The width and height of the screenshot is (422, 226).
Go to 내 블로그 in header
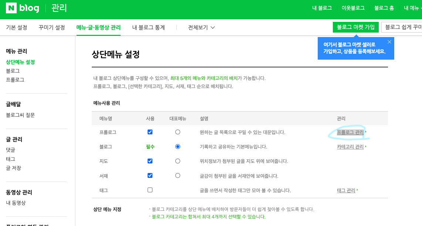tap(322, 8)
